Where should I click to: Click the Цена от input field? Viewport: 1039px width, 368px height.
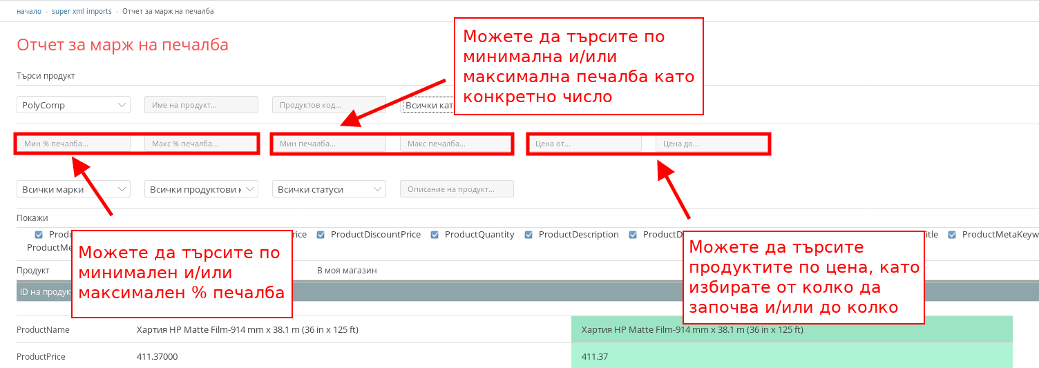coord(584,144)
